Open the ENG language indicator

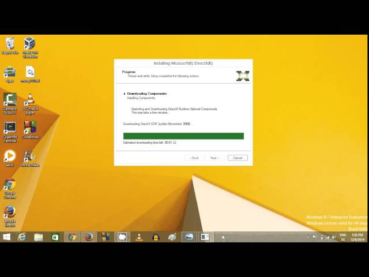pyautogui.click(x=343, y=237)
